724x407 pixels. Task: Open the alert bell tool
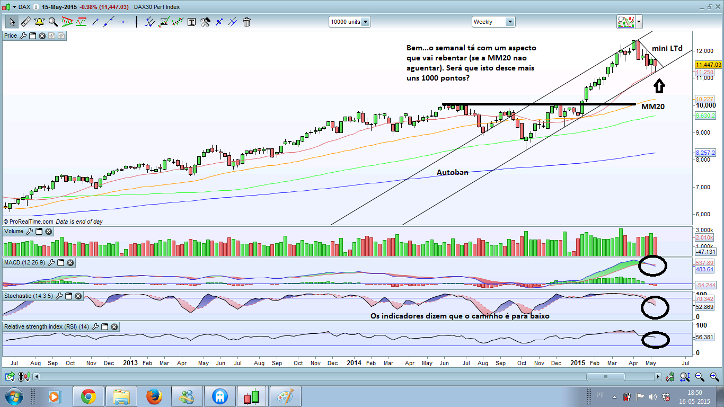(x=40, y=22)
